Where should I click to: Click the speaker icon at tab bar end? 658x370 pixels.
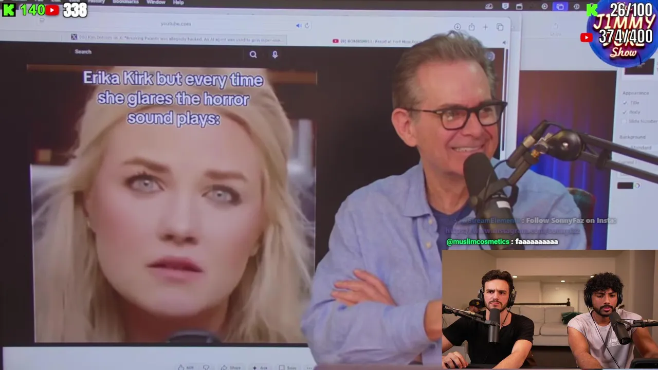[x=504, y=43]
